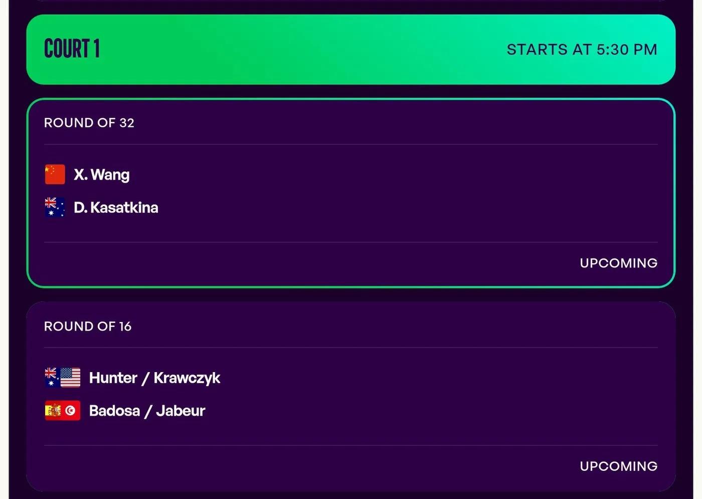702x499 pixels.
Task: Open D. Kasatkina player name
Action: [x=116, y=208]
